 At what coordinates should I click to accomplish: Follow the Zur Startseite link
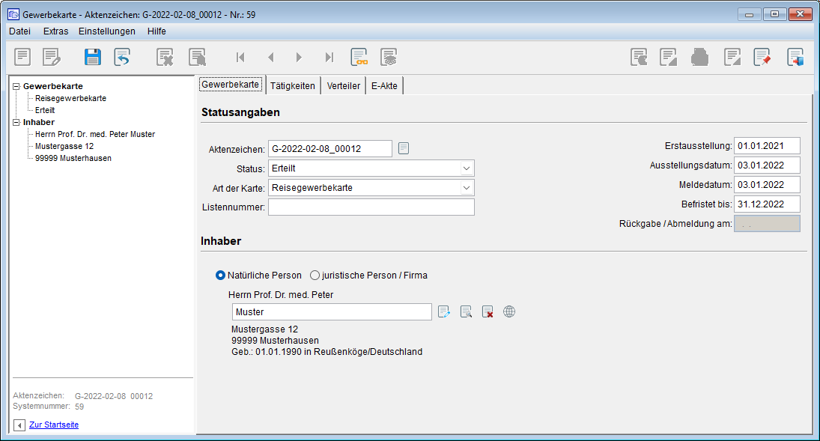click(x=53, y=425)
